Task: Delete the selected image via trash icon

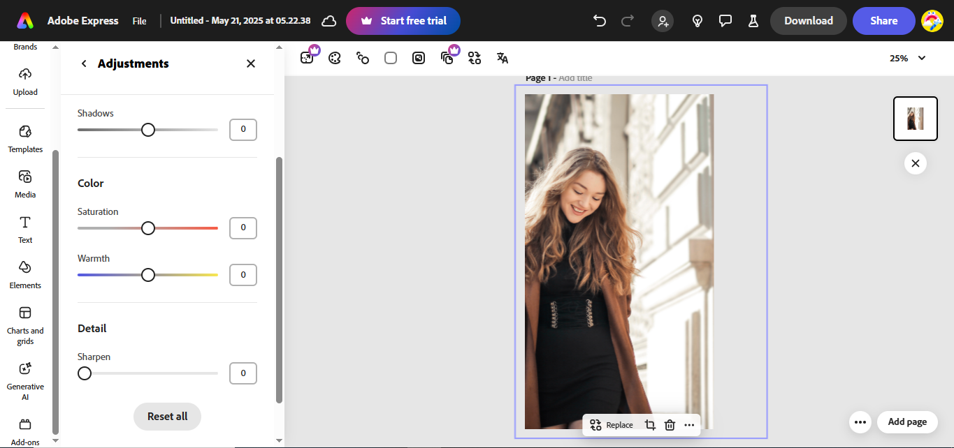Action: pos(670,424)
